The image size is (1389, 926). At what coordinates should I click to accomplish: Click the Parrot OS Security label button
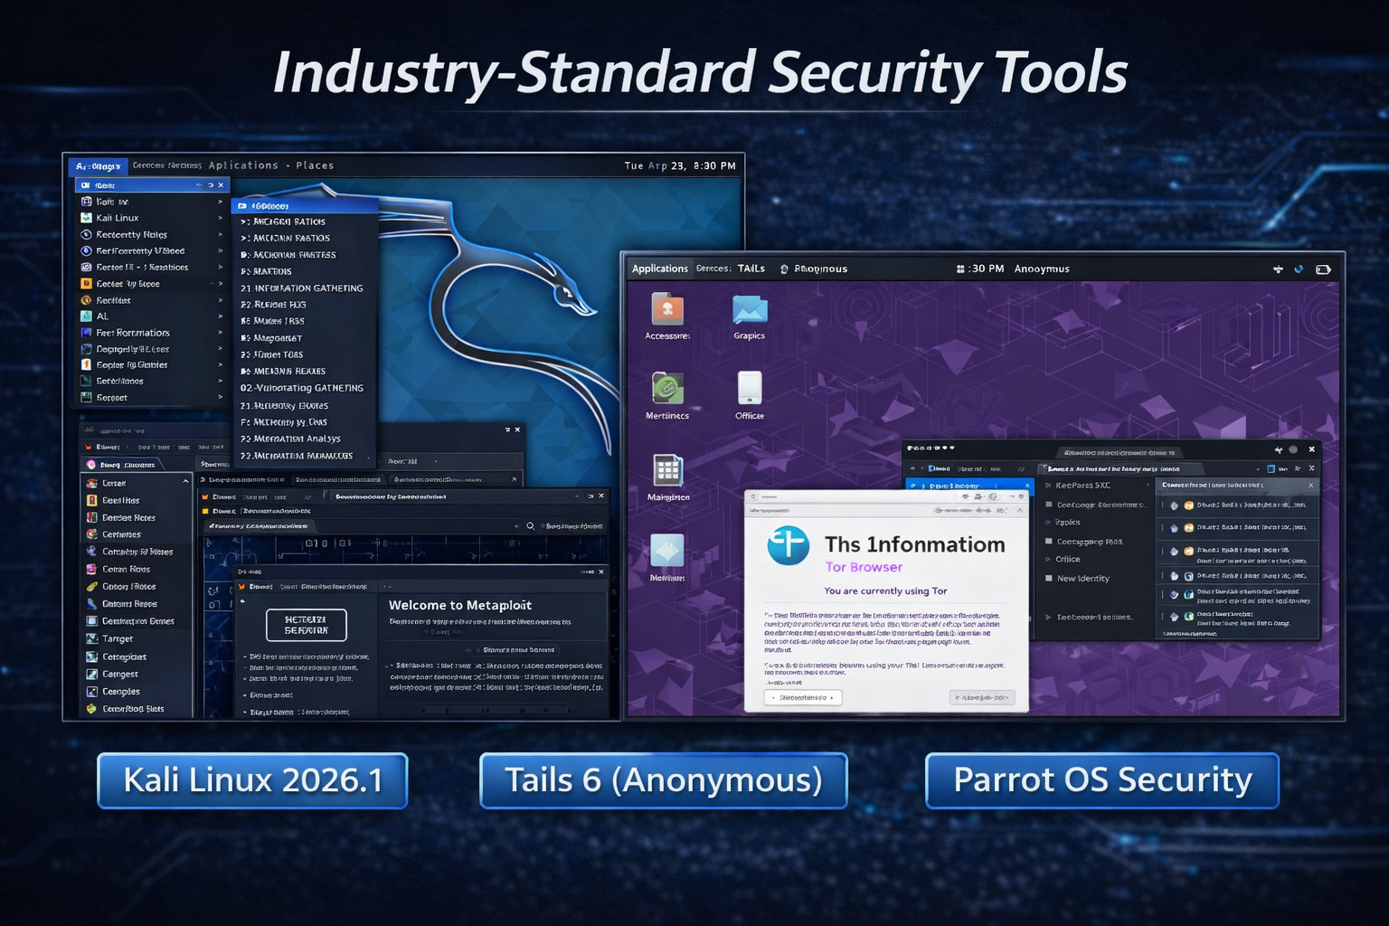coord(1102,780)
